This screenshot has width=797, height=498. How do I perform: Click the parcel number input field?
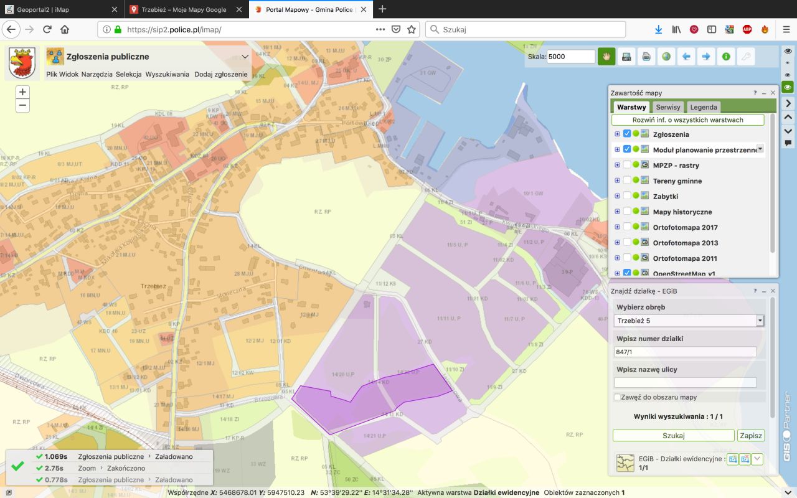pos(685,352)
